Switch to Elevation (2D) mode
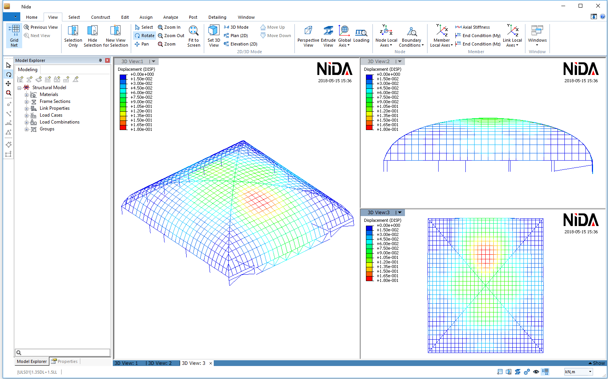This screenshot has height=379, width=608. point(240,44)
